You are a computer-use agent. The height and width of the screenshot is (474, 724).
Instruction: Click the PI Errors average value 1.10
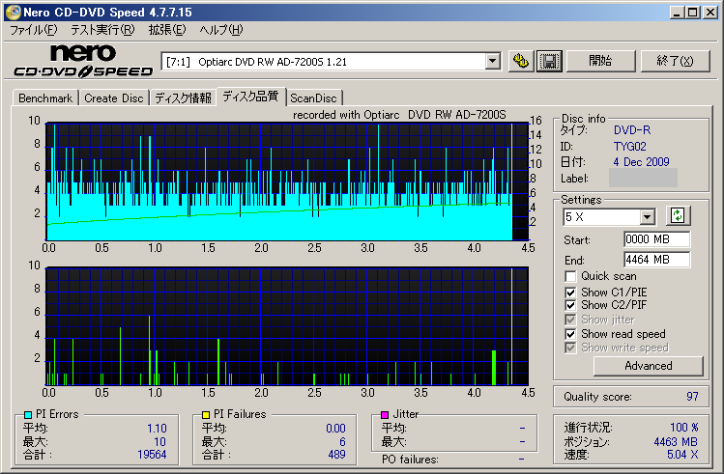[157, 429]
